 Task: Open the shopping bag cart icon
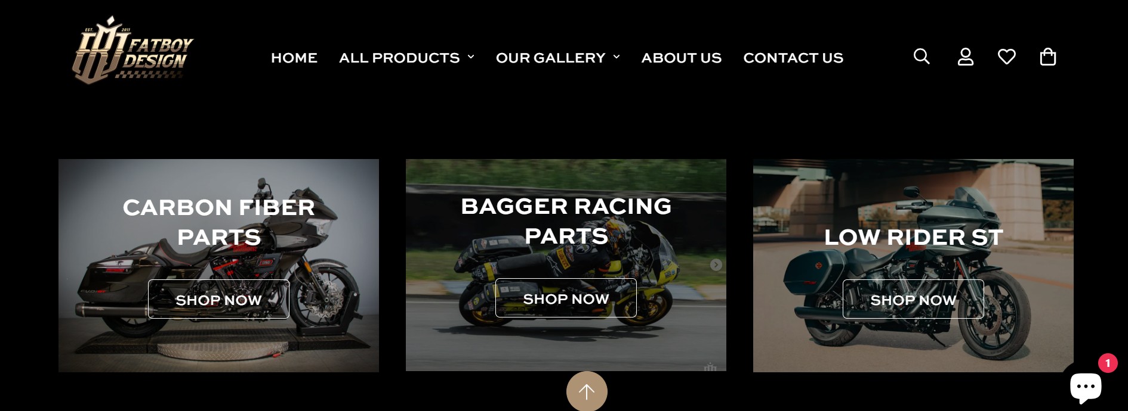click(x=1047, y=57)
